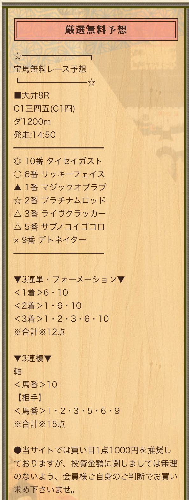
Task: Click the ☆ mark for 2番 プラチナムロッド
Action: coord(18,201)
